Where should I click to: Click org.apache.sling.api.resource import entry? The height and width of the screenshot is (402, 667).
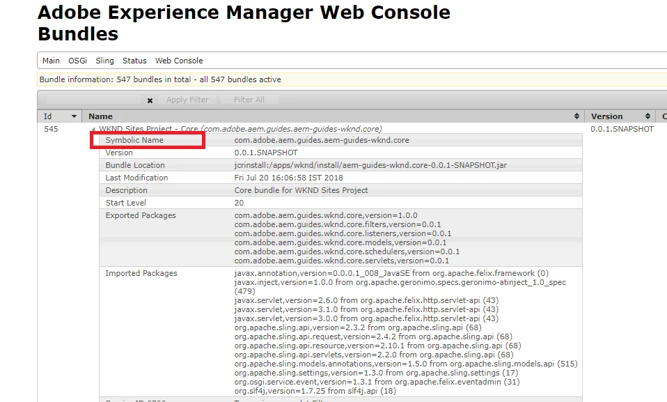pos(378,346)
